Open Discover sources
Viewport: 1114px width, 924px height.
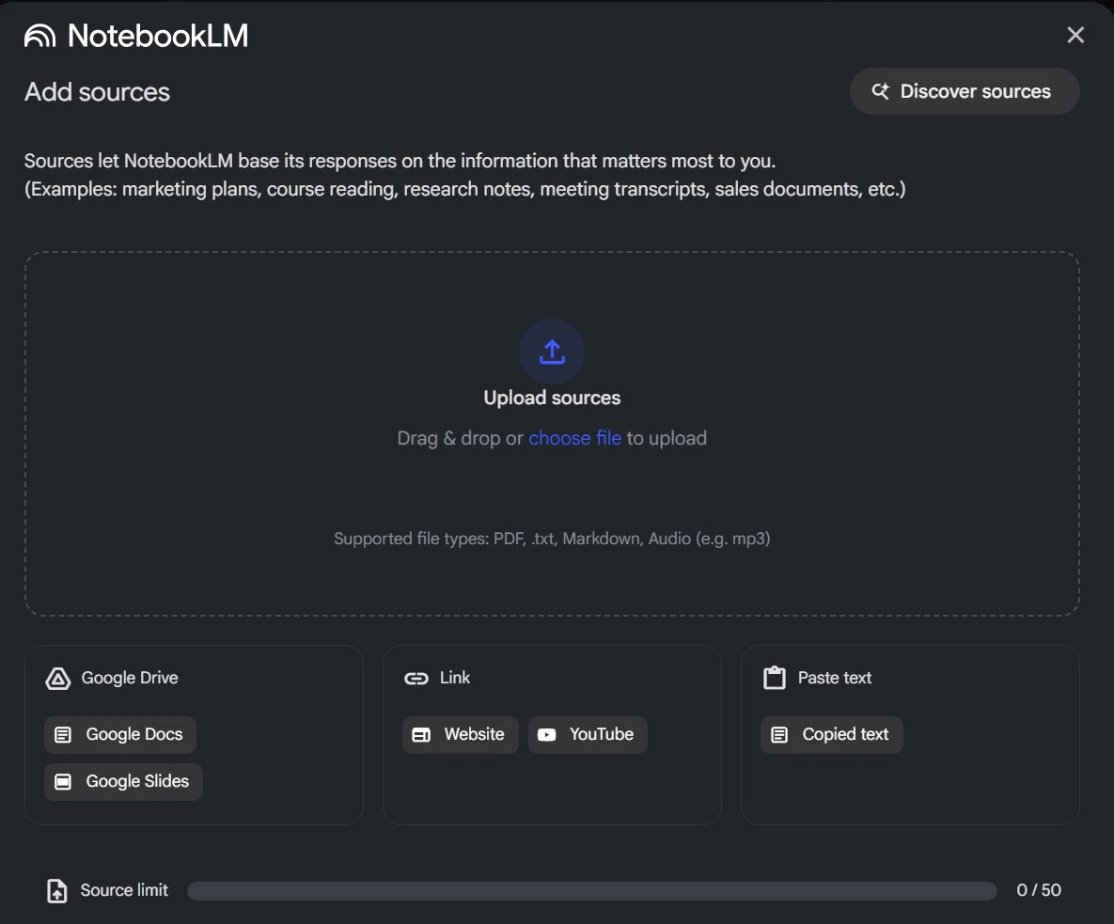[965, 91]
